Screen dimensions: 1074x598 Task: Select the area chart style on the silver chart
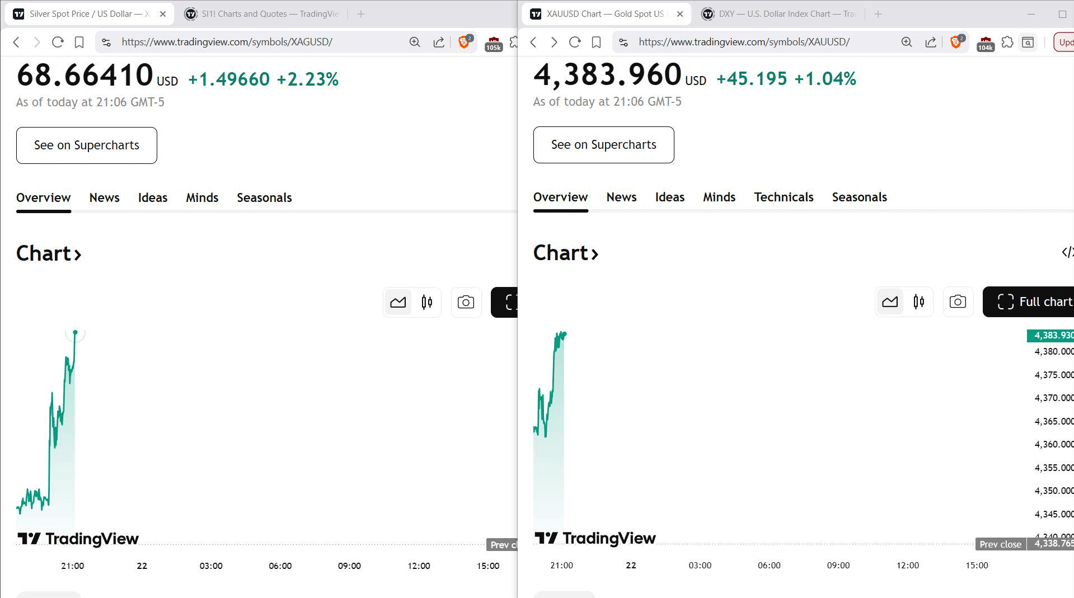[398, 303]
